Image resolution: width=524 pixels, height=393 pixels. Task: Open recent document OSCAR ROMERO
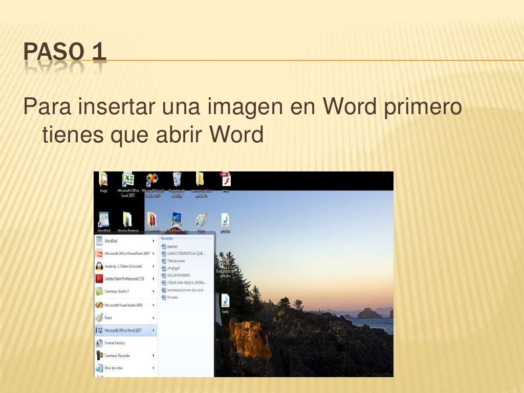(176, 276)
